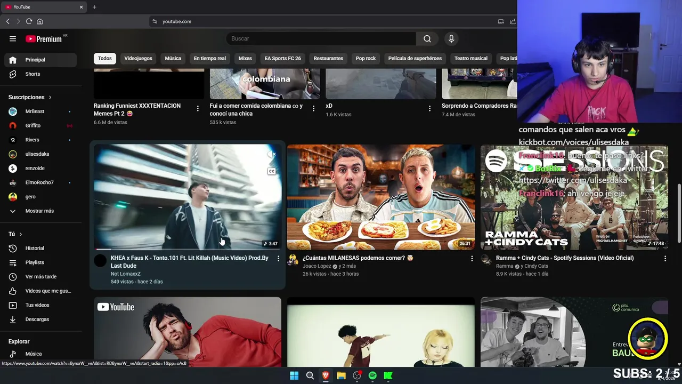Open Spotify from the taskbar
682x384 pixels.
click(372, 375)
